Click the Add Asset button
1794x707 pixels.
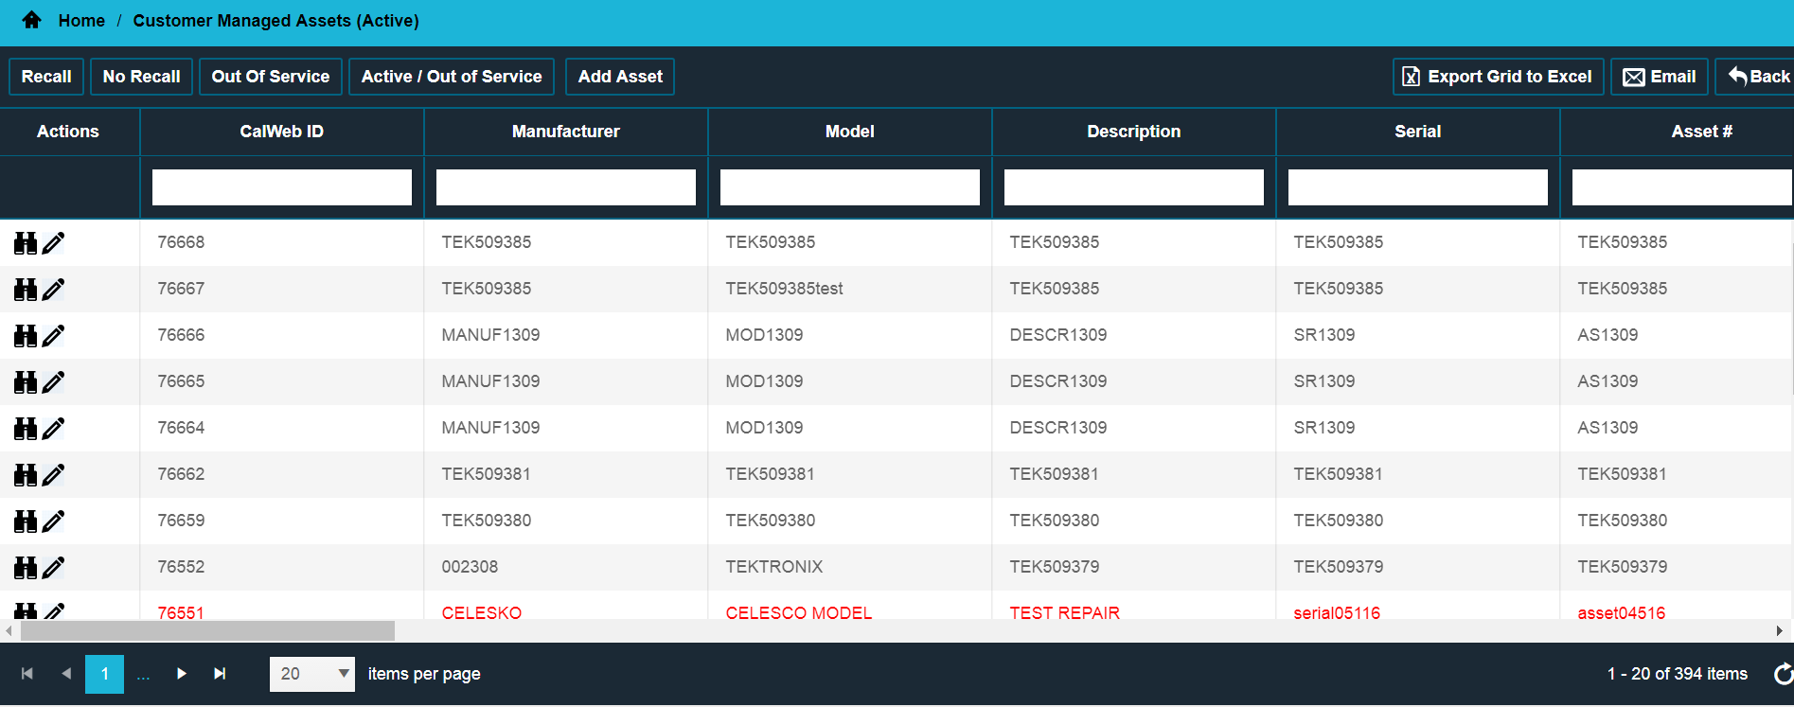pos(620,77)
